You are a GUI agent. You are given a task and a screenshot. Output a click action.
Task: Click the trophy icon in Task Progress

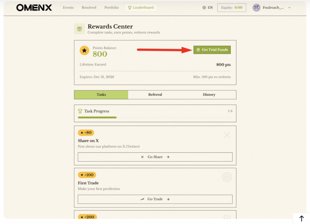pyautogui.click(x=80, y=111)
